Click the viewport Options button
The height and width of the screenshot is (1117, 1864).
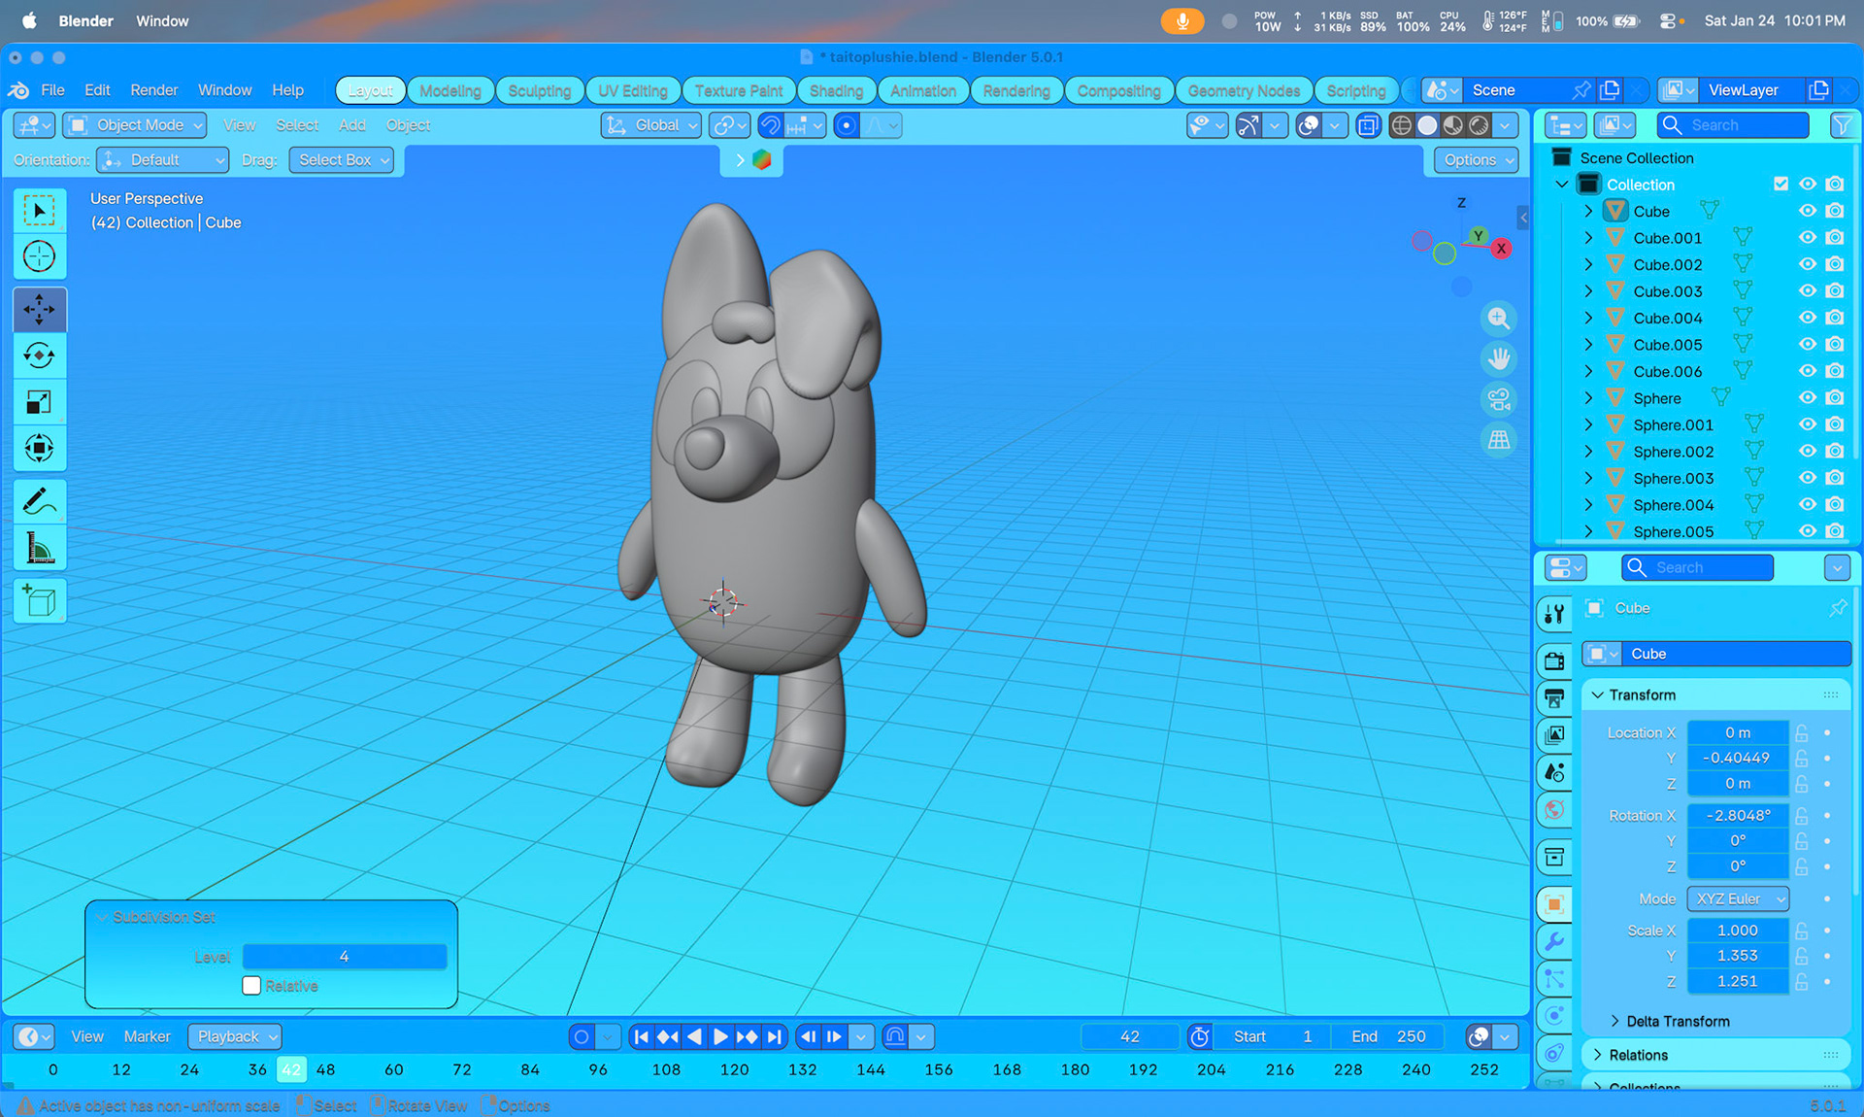(1477, 160)
